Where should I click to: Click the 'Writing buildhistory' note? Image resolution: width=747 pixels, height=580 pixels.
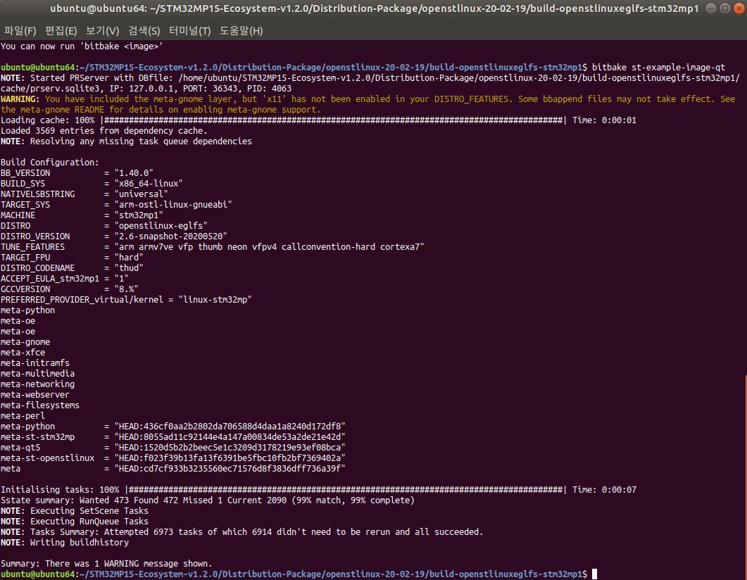tap(65, 543)
